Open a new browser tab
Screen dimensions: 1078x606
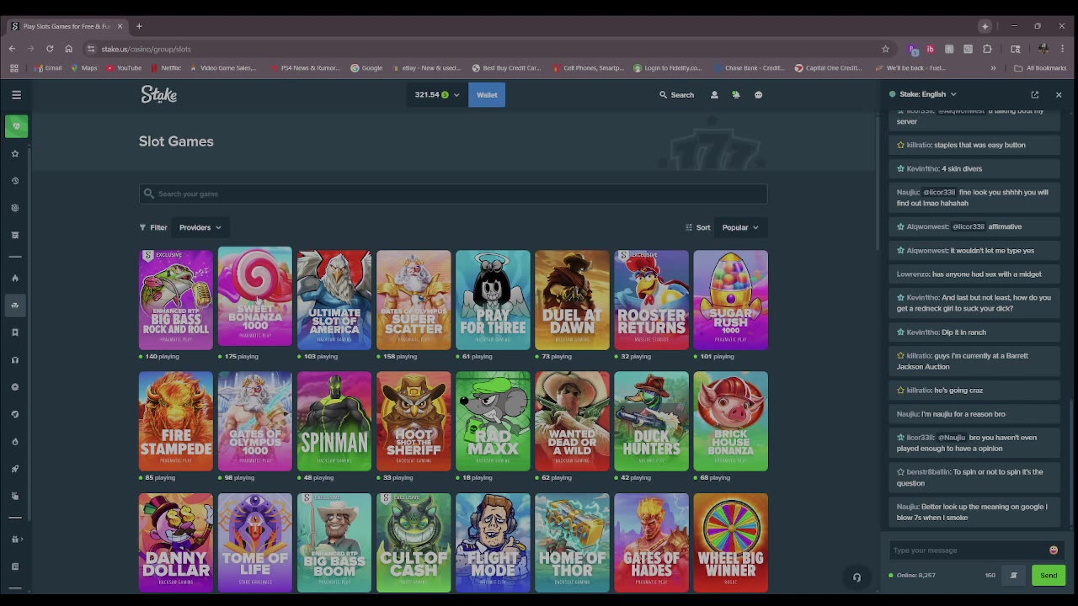[139, 26]
